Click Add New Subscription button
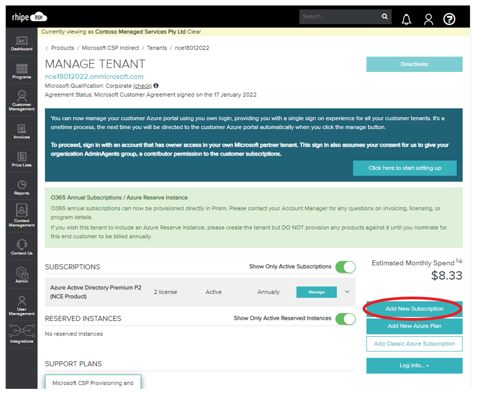Screen dimensions: 482x396 pyautogui.click(x=414, y=309)
